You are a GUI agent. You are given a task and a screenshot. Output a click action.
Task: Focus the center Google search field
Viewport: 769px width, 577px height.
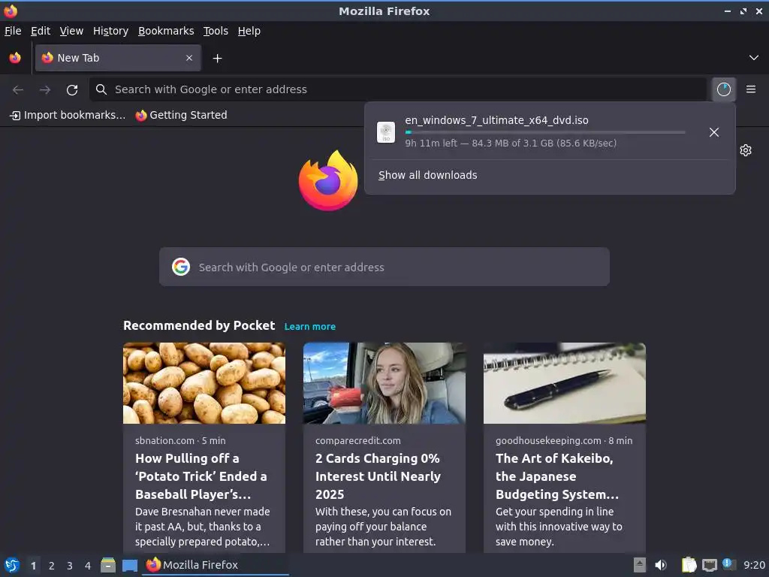[384, 267]
